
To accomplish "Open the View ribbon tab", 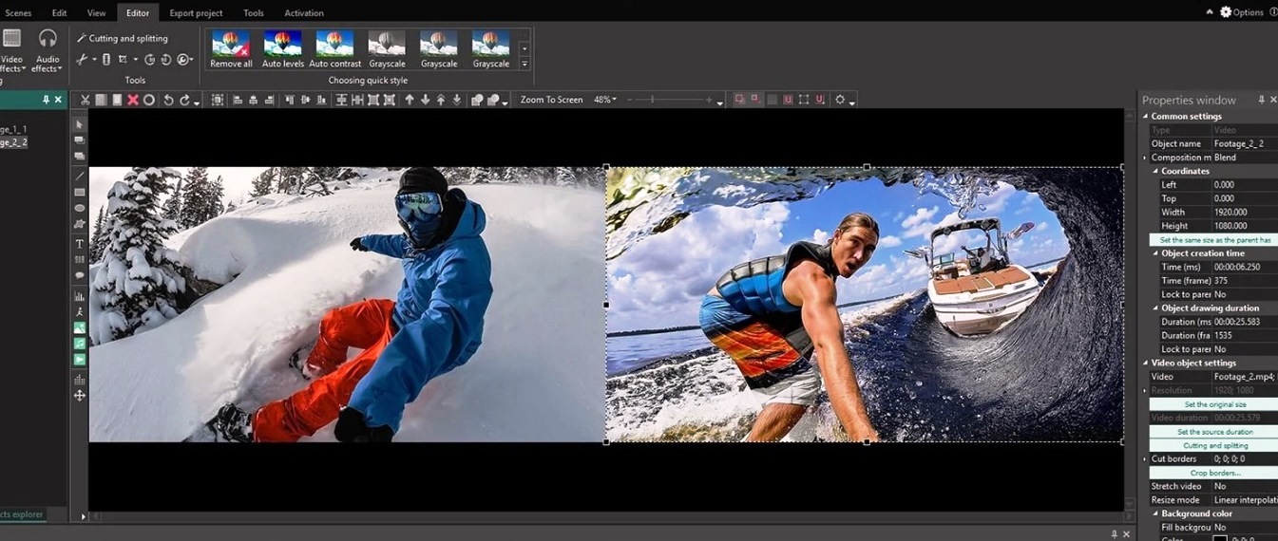I will (96, 12).
